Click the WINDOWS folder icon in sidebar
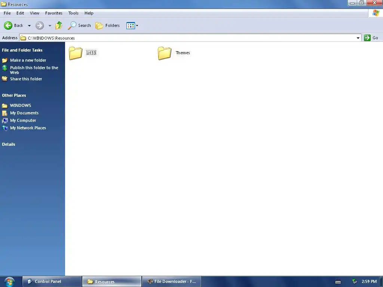 [x=4, y=106]
